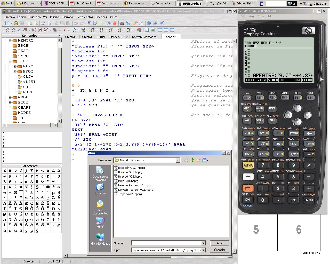Open Documentos recientes in dialog sidebar
Image resolution: width=330 pixels, height=264 pixels.
(x=100, y=174)
